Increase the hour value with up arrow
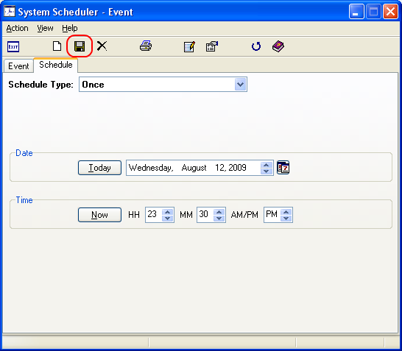Screen dimensions: 402x351 168,212
